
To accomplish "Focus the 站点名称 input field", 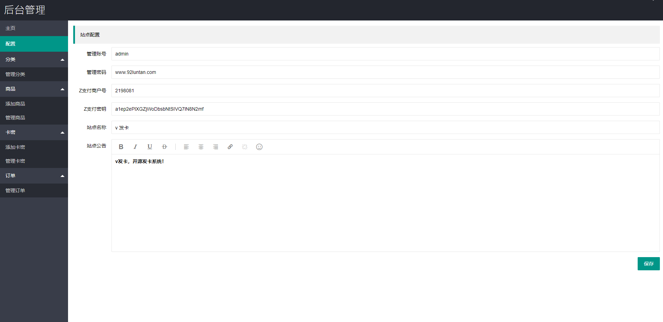I will click(x=385, y=127).
